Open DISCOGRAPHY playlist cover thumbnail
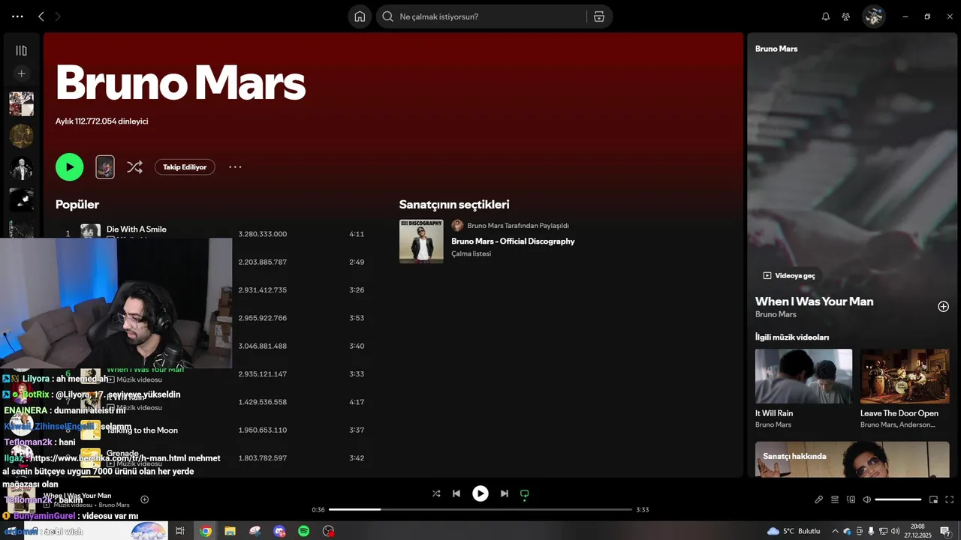The height and width of the screenshot is (540, 961). coord(421,241)
